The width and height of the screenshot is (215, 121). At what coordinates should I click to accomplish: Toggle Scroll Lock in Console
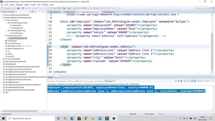coord(187,81)
